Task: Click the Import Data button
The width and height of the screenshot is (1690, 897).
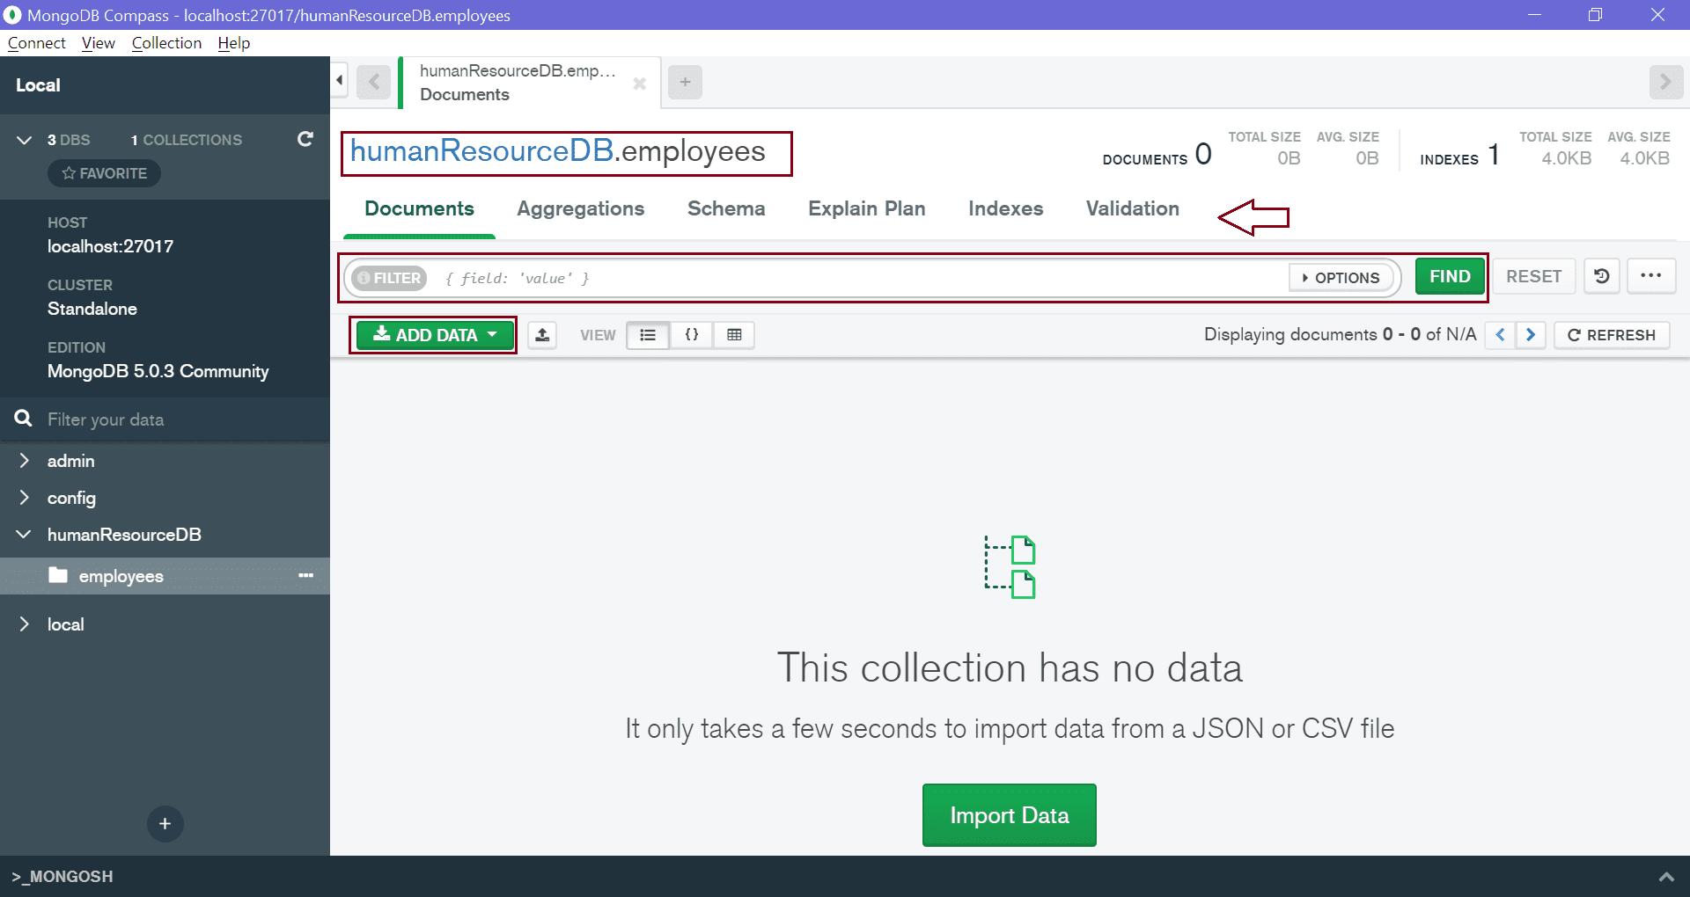Action: [1009, 814]
